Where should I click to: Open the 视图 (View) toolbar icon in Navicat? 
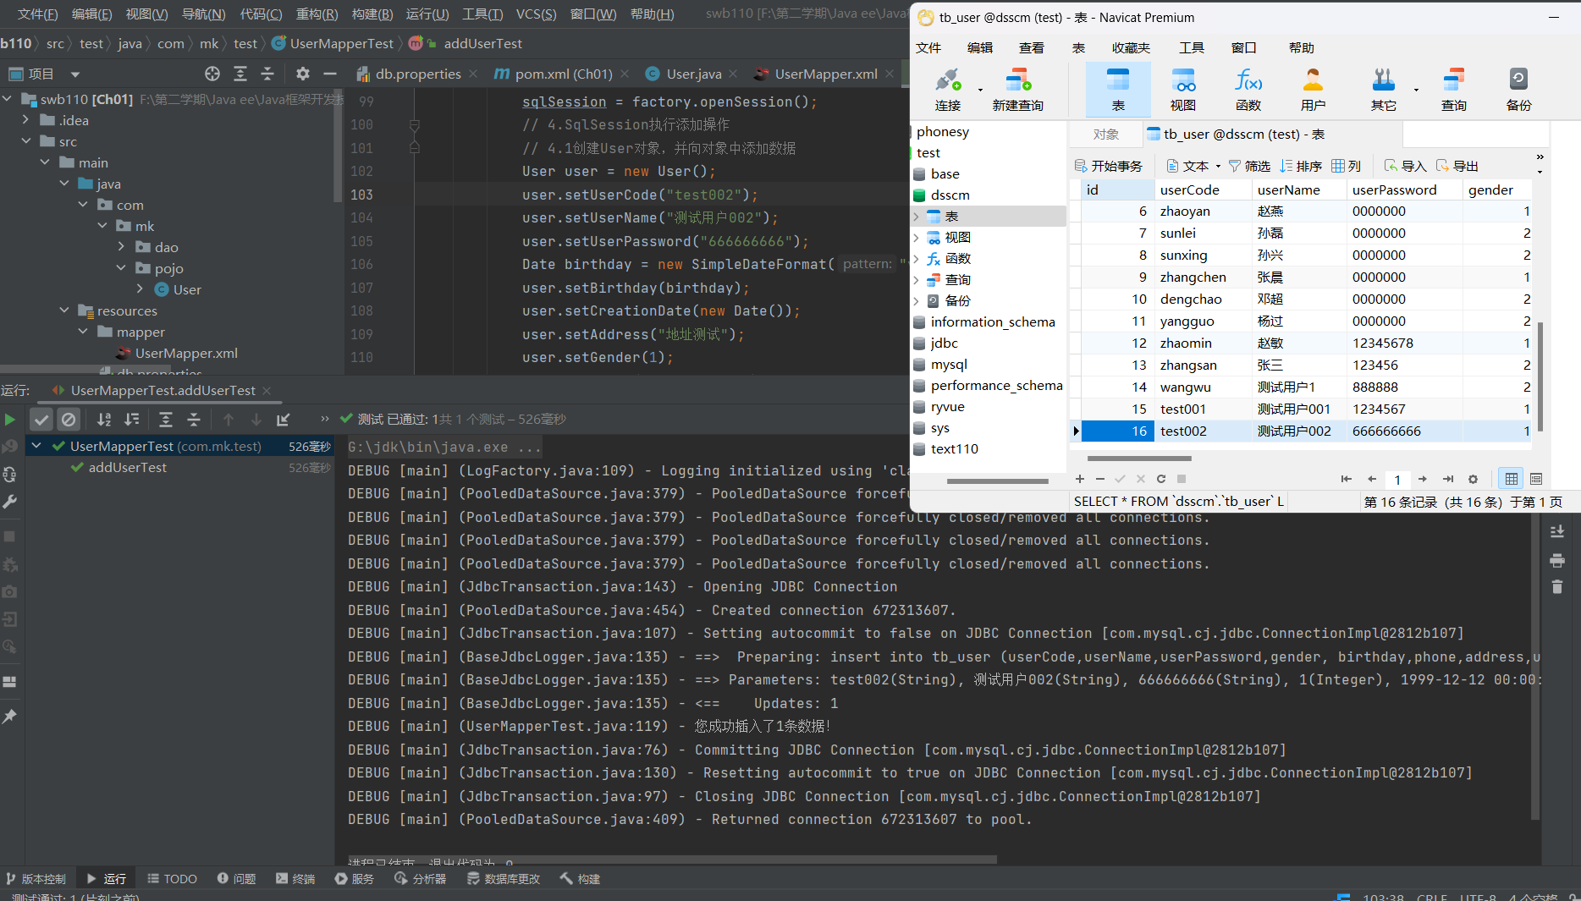click(1182, 90)
